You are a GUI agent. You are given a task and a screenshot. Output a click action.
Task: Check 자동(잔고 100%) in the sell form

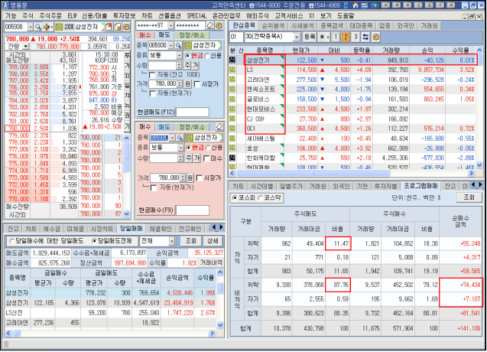click(152, 75)
